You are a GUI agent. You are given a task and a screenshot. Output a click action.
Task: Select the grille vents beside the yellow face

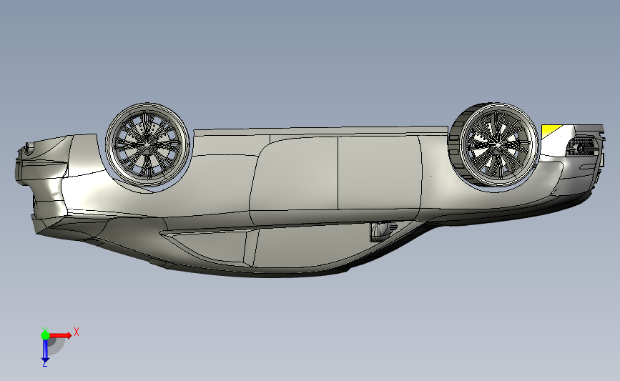[582, 147]
